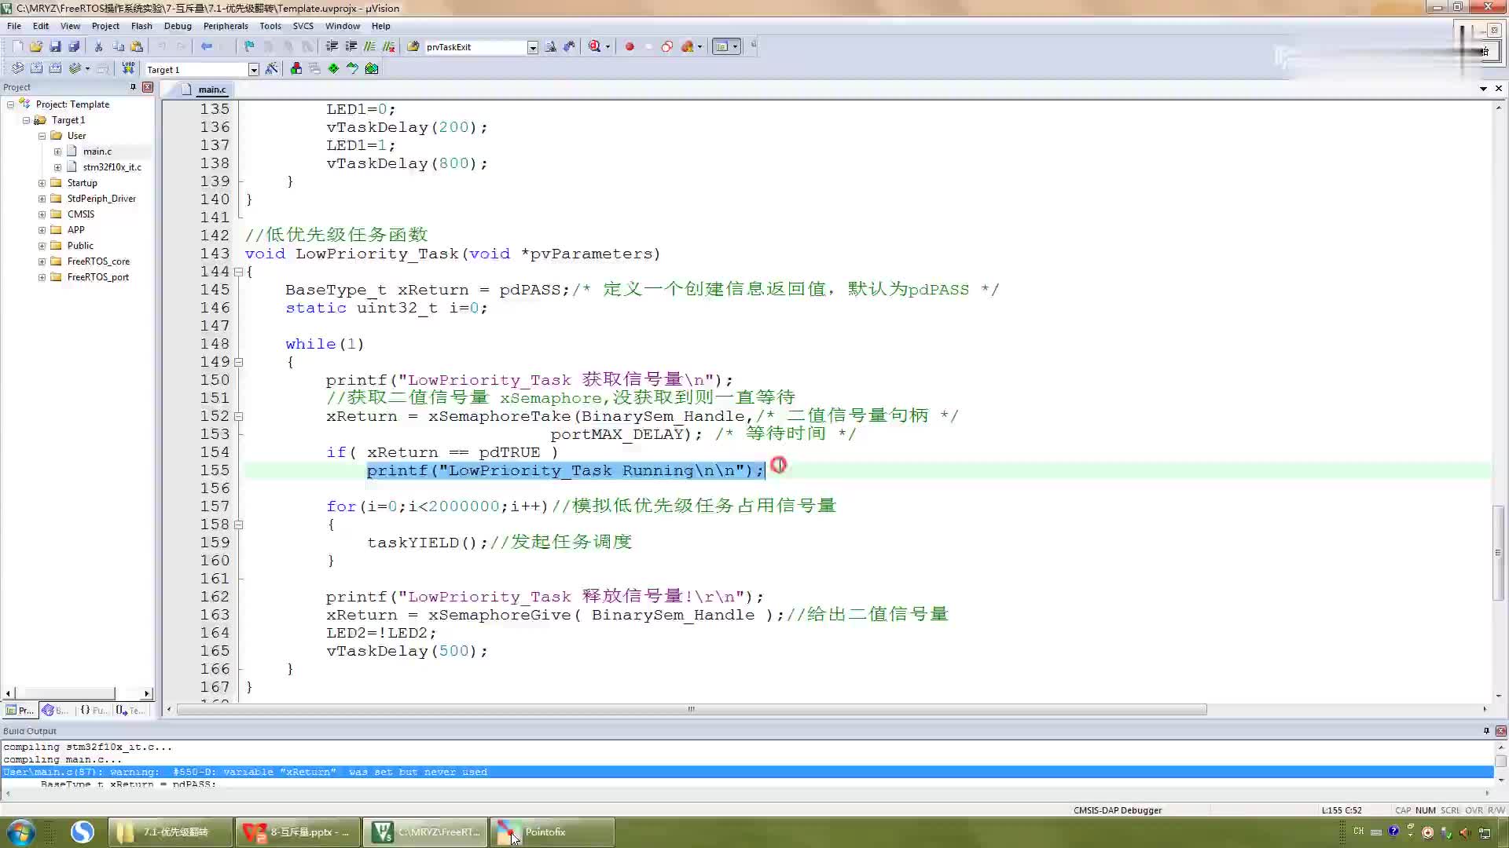The image size is (1509, 848).
Task: Open the Peripherals menu
Action: click(x=226, y=26)
